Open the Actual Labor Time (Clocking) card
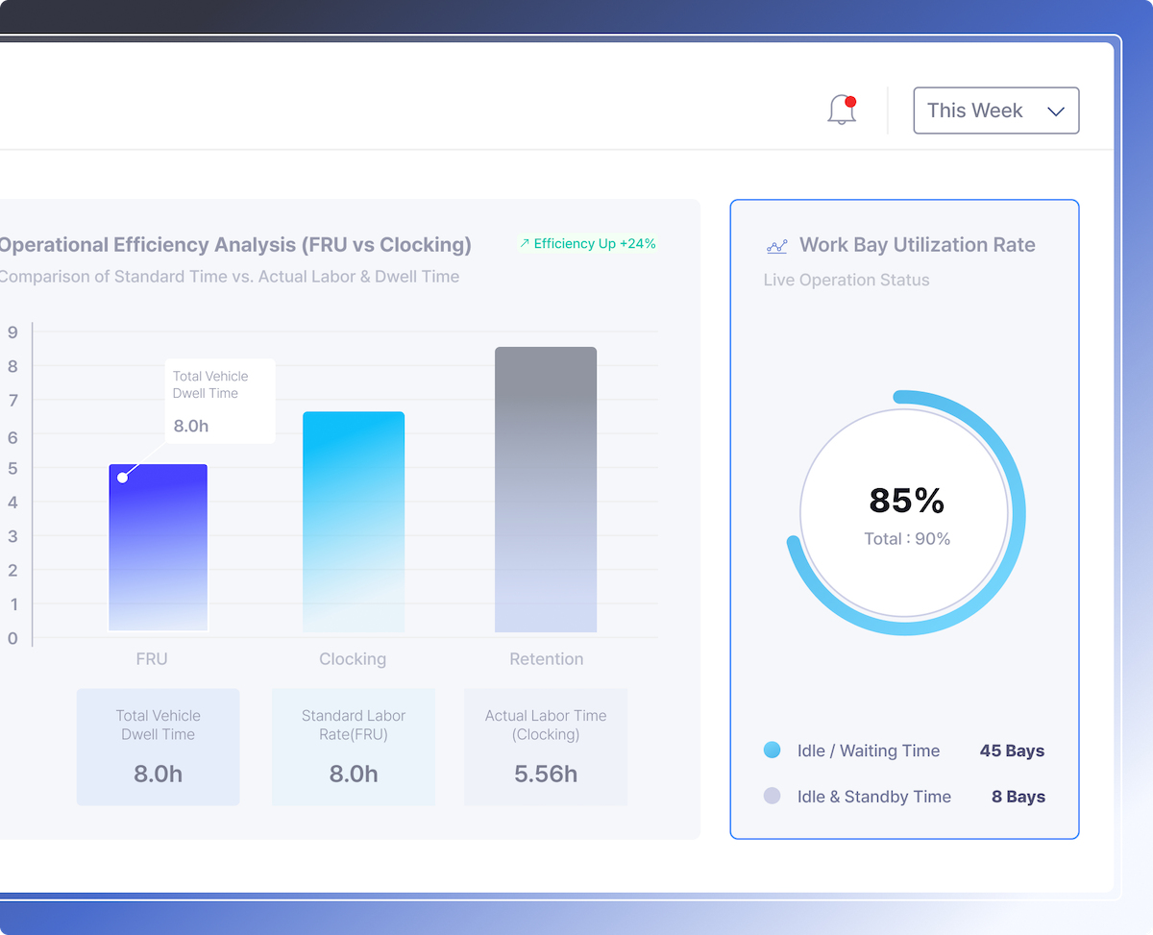 pos(546,747)
